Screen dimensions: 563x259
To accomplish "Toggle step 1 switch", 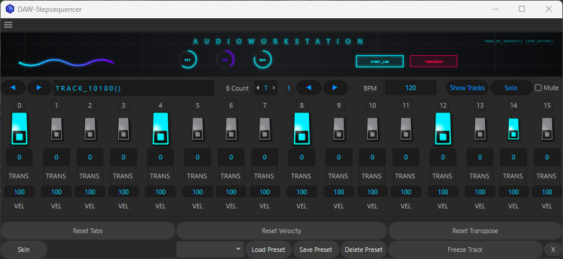I will (x=56, y=128).
